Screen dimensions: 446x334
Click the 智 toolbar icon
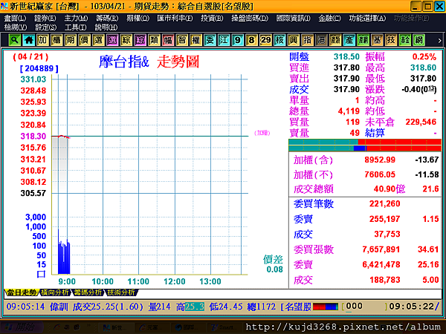182,40
